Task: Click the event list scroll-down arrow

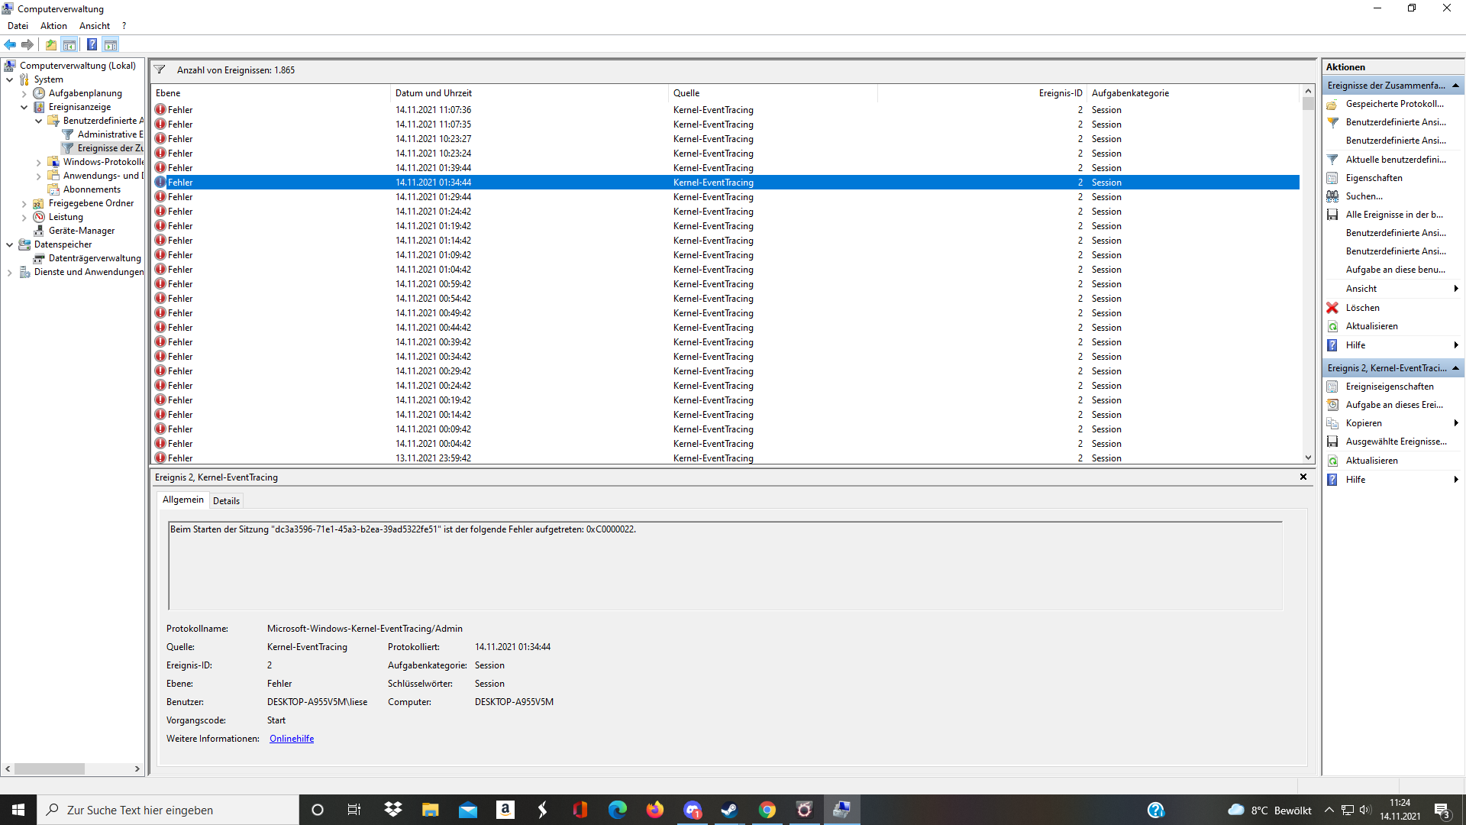Action: click(x=1308, y=458)
